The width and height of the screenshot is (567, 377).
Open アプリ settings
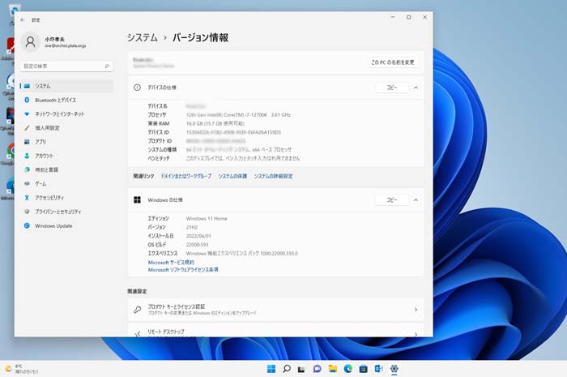(x=66, y=142)
